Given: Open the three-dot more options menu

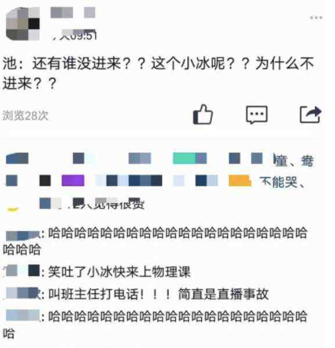Looking at the screenshot, I should 316,17.
